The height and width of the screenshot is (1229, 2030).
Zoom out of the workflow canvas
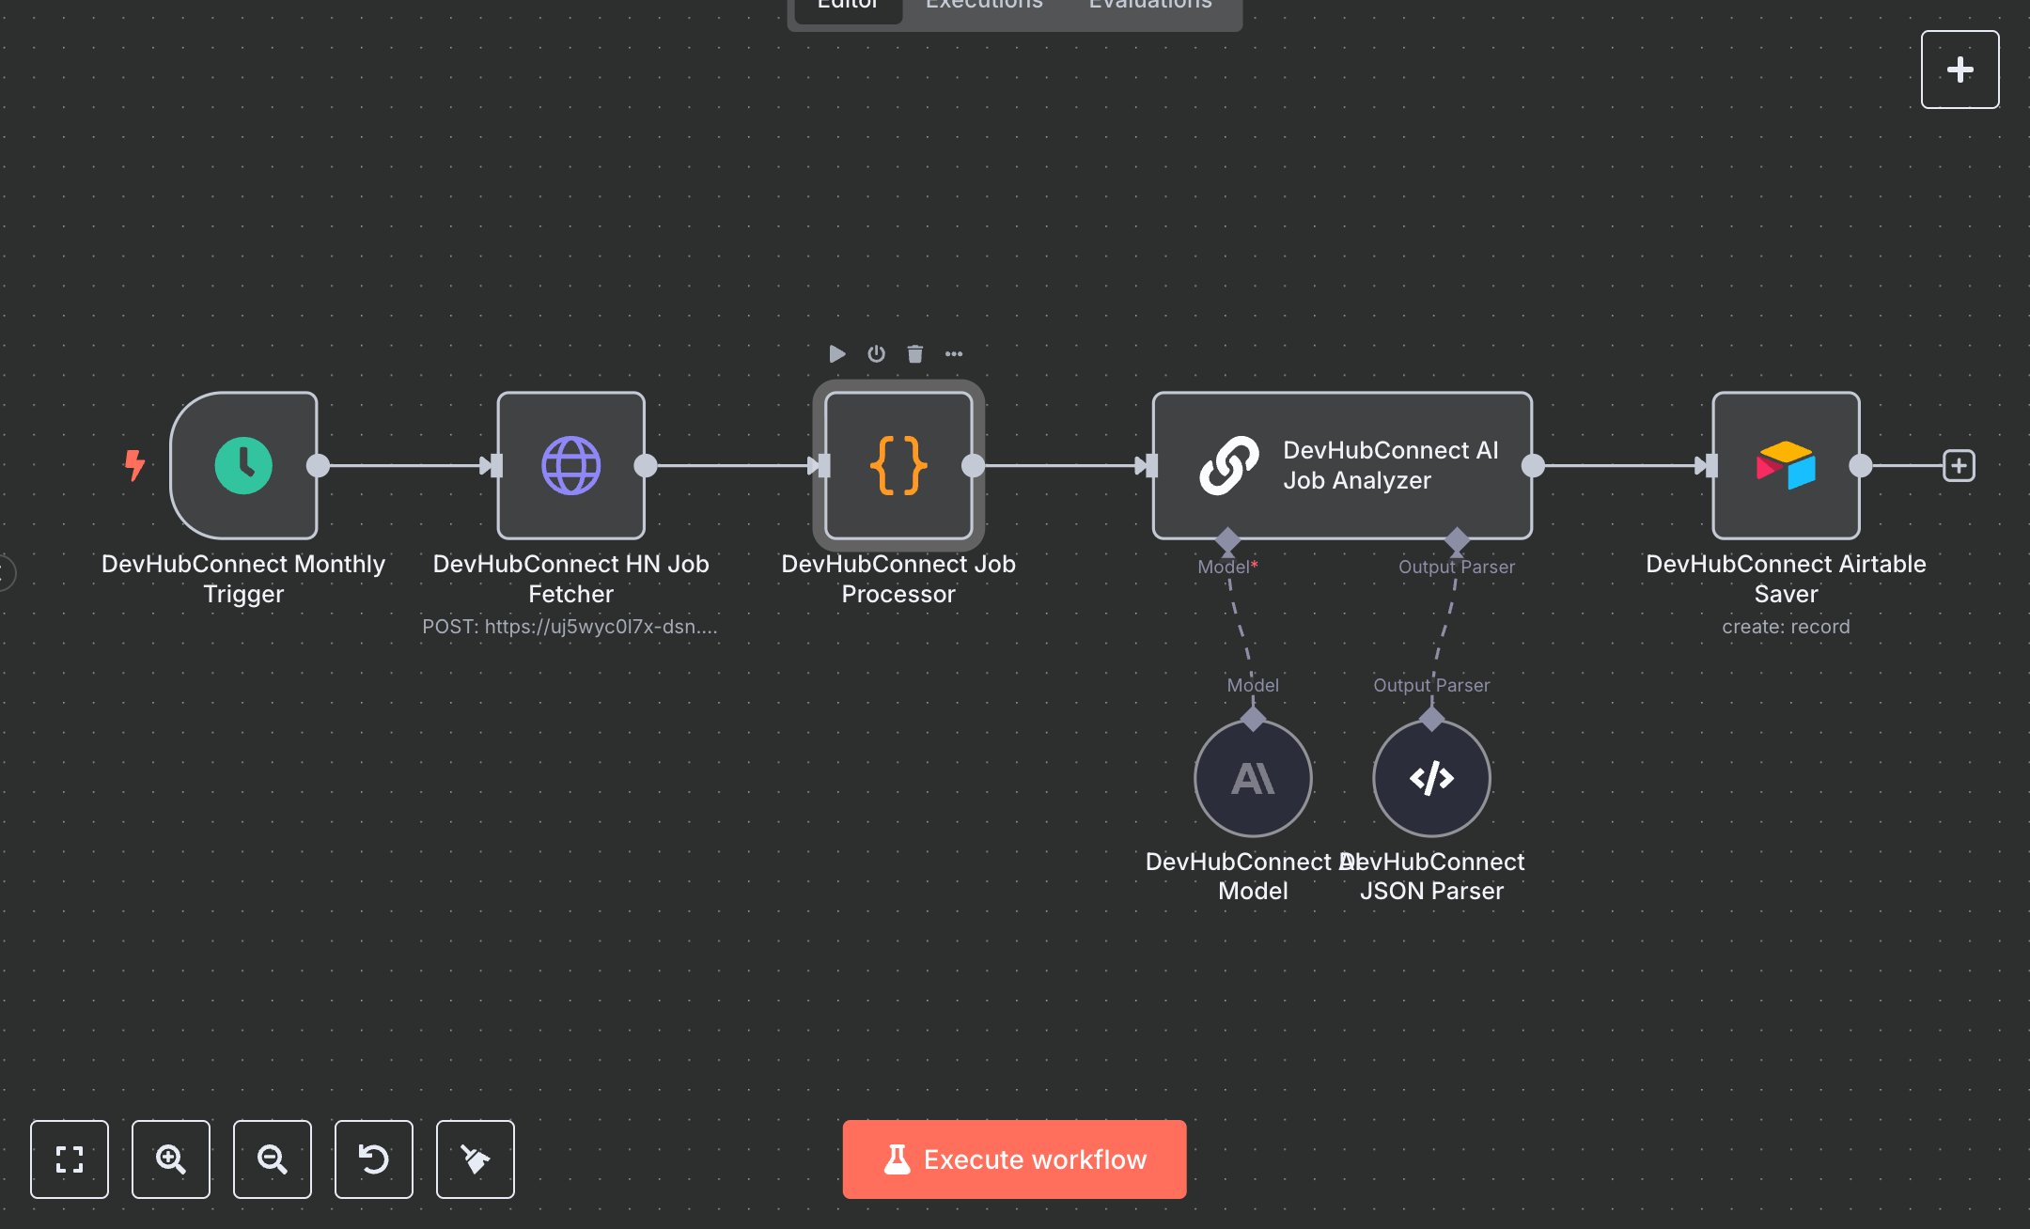273,1159
